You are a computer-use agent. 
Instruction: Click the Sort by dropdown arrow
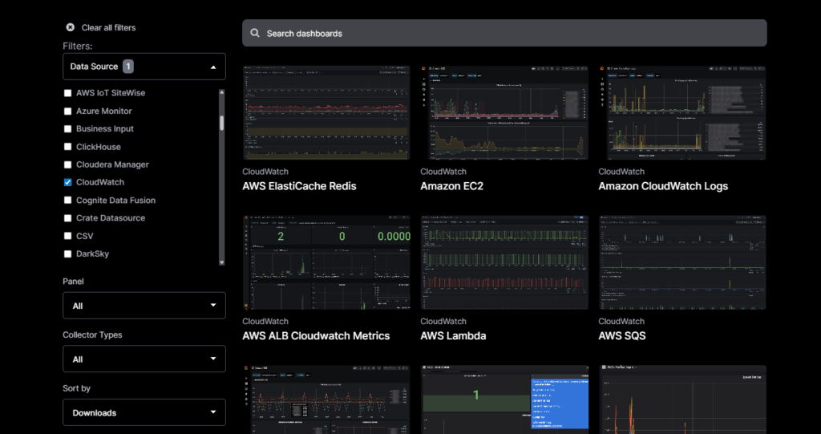pos(213,412)
